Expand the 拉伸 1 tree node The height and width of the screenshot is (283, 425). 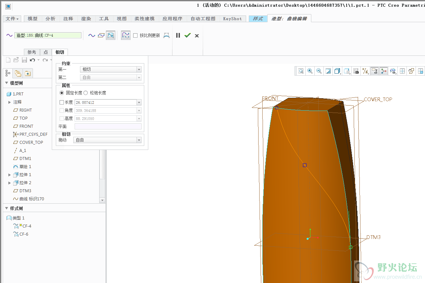point(9,174)
